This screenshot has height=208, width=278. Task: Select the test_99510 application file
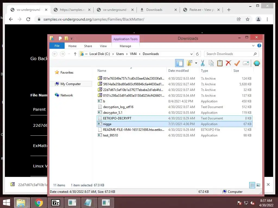coord(175,135)
